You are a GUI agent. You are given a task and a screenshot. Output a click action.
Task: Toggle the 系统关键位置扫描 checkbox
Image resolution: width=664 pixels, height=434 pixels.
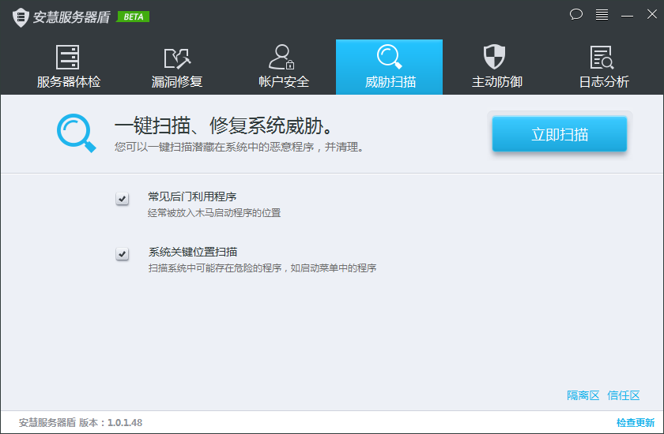[x=122, y=253]
